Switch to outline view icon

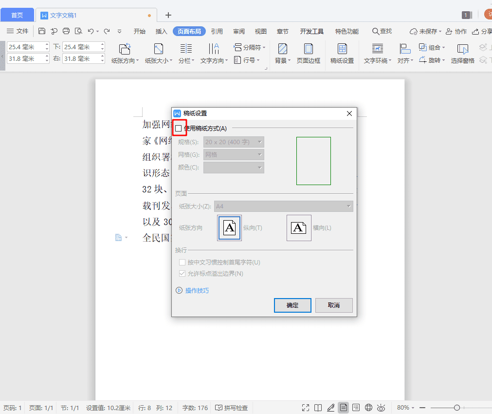pos(356,408)
